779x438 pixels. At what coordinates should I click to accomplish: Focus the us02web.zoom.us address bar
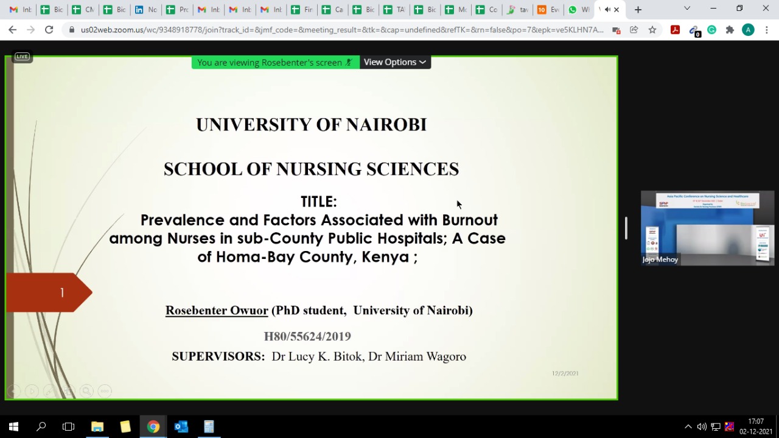tap(342, 30)
